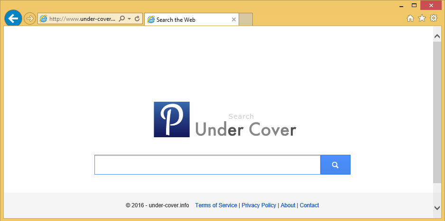Click the address bar search magnifier icon
The image size is (445, 221).
[x=122, y=19]
